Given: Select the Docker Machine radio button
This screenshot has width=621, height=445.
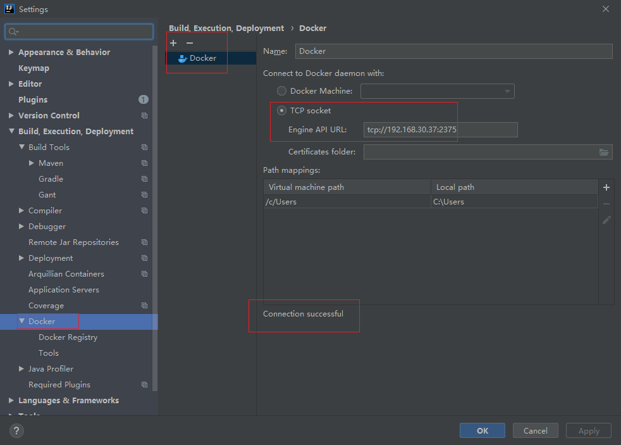Looking at the screenshot, I should coord(281,91).
